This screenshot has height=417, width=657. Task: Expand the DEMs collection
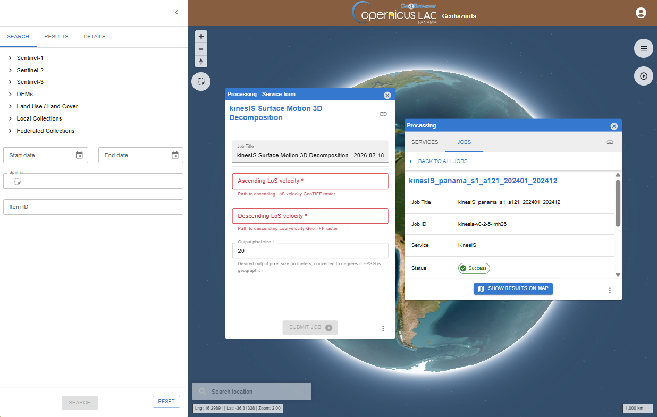11,94
